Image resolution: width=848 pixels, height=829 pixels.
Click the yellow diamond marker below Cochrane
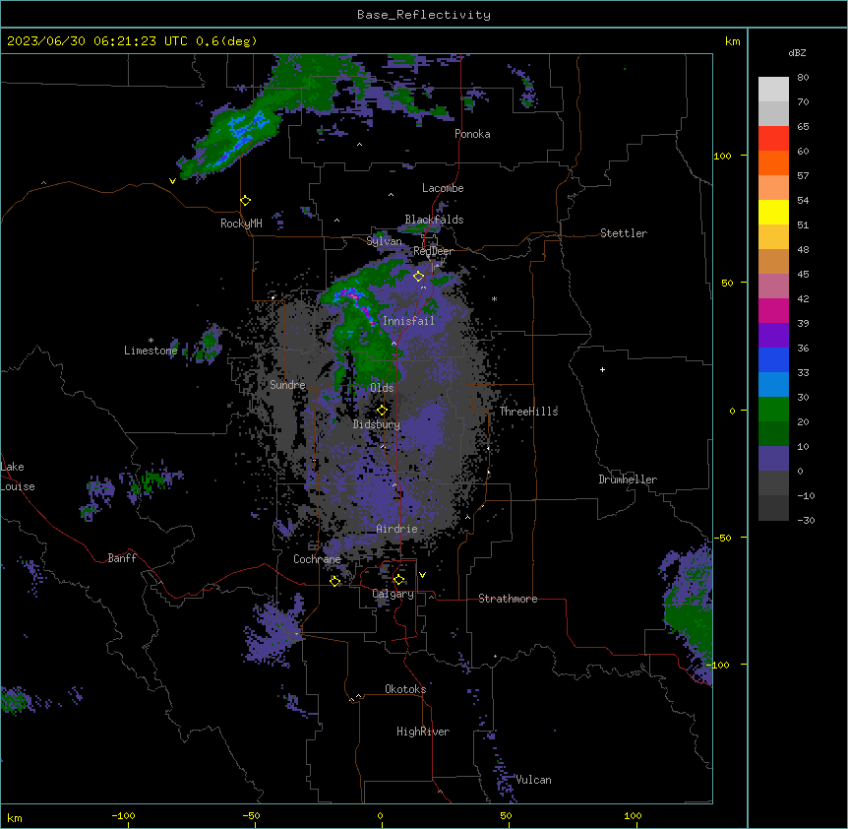tap(334, 581)
